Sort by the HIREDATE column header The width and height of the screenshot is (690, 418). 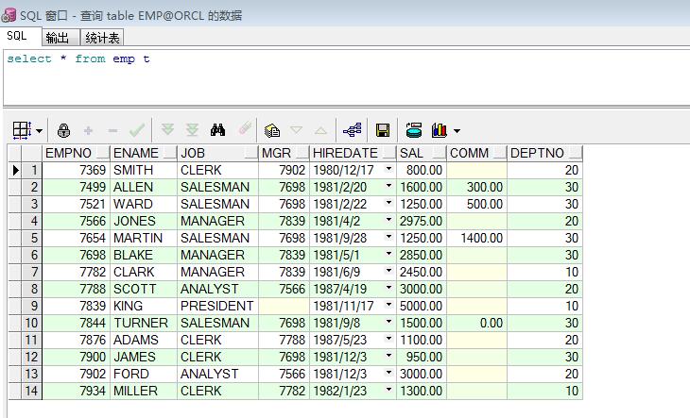(x=353, y=153)
